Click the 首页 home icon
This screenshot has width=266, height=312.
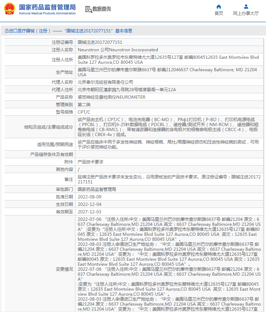(x=219, y=6)
